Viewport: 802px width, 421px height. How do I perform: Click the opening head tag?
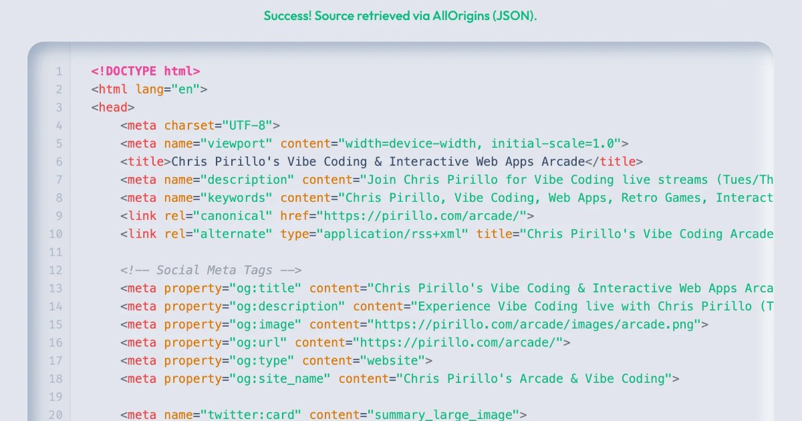click(113, 107)
